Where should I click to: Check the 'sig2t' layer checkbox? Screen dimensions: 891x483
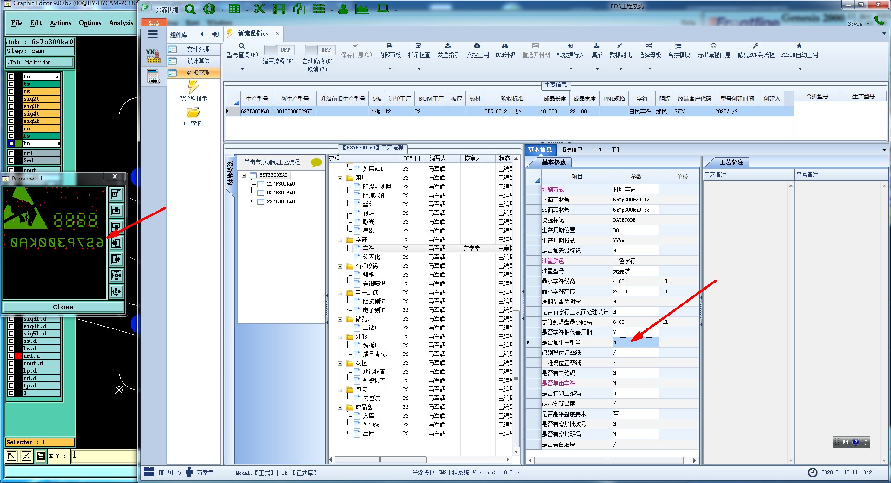tap(11, 99)
